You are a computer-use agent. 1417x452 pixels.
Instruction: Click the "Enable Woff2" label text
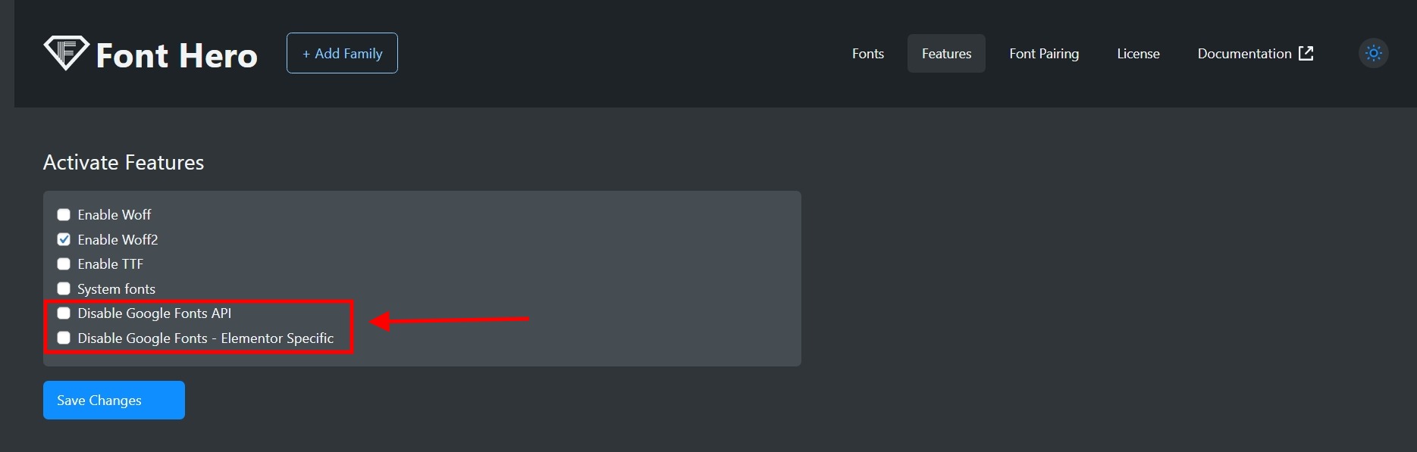tap(118, 240)
